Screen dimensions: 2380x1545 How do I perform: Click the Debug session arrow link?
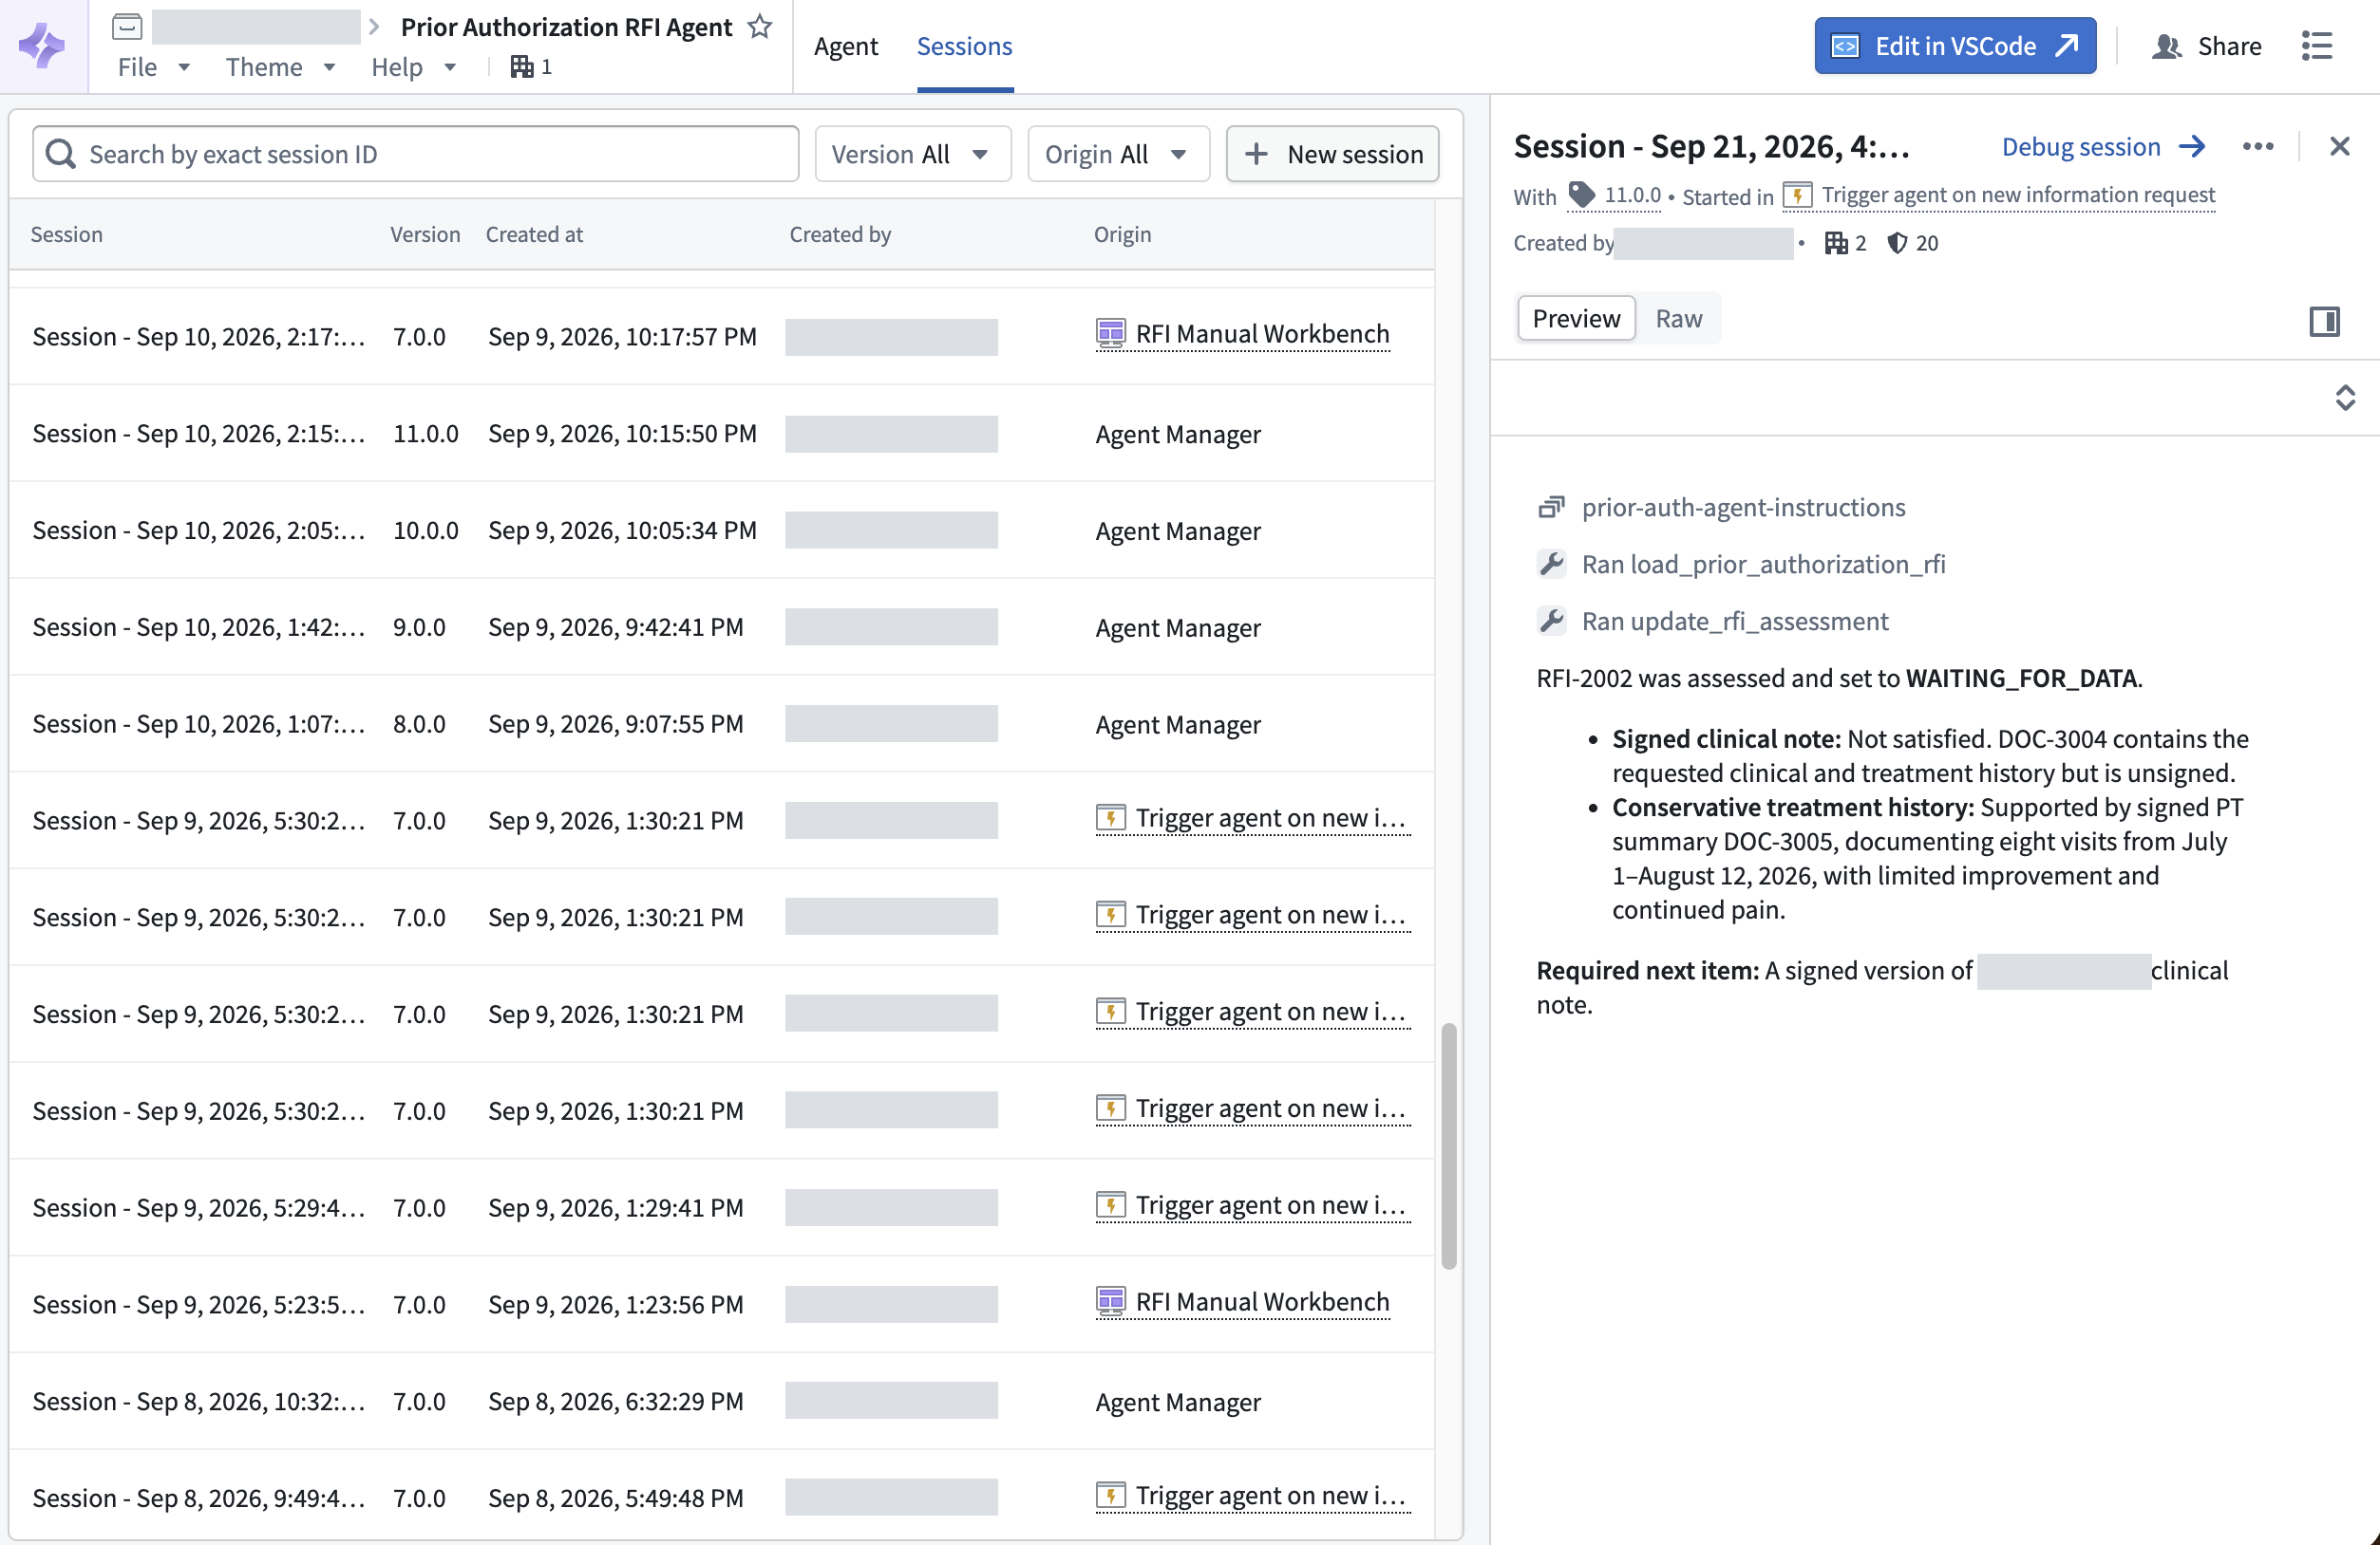[2103, 147]
